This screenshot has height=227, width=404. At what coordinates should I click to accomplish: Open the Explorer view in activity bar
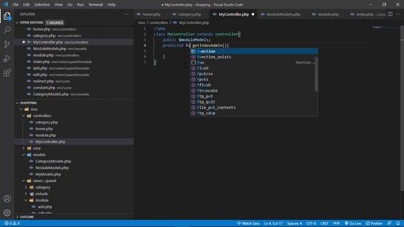click(7, 16)
